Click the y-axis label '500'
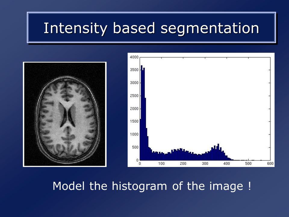This screenshot has width=289, height=217. (135, 147)
